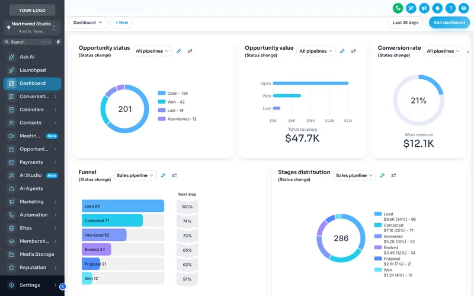Open Sales pipeline dropdown in Funnel card

(x=135, y=175)
